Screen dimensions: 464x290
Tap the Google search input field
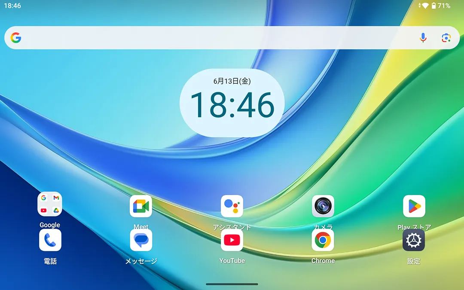point(232,37)
